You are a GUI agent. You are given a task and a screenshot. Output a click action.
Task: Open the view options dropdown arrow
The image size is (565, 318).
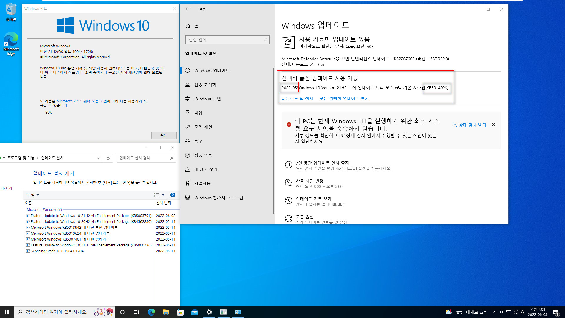[163, 195]
